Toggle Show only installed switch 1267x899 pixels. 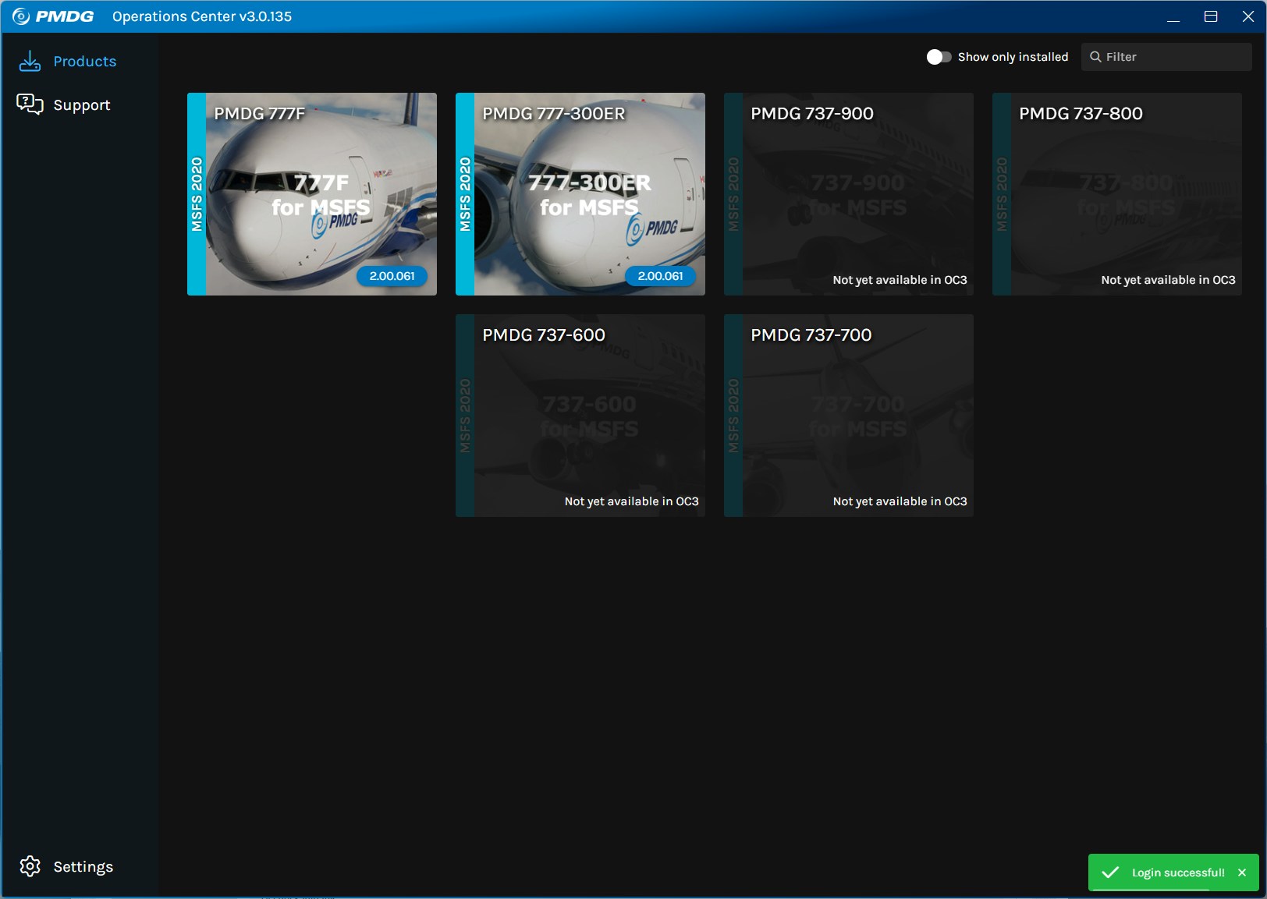coord(939,57)
